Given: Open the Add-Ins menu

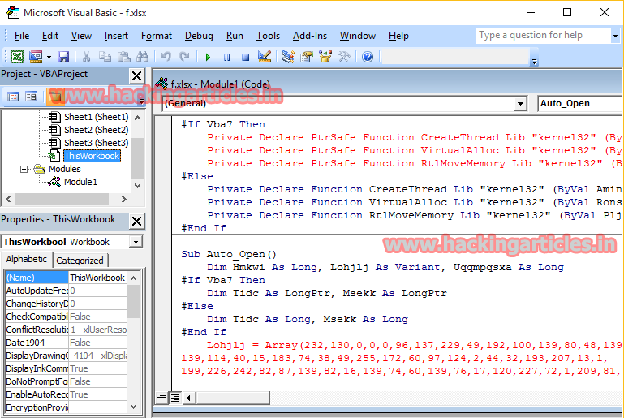Looking at the screenshot, I should point(310,36).
